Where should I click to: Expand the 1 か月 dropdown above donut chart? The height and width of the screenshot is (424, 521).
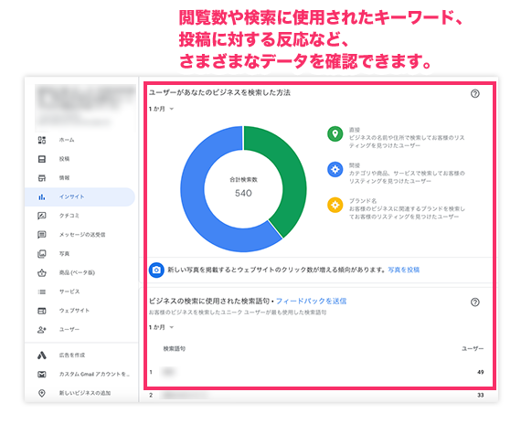[x=161, y=109]
